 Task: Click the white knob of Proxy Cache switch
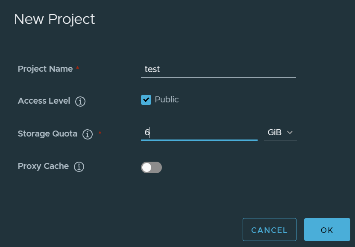tap(147, 168)
